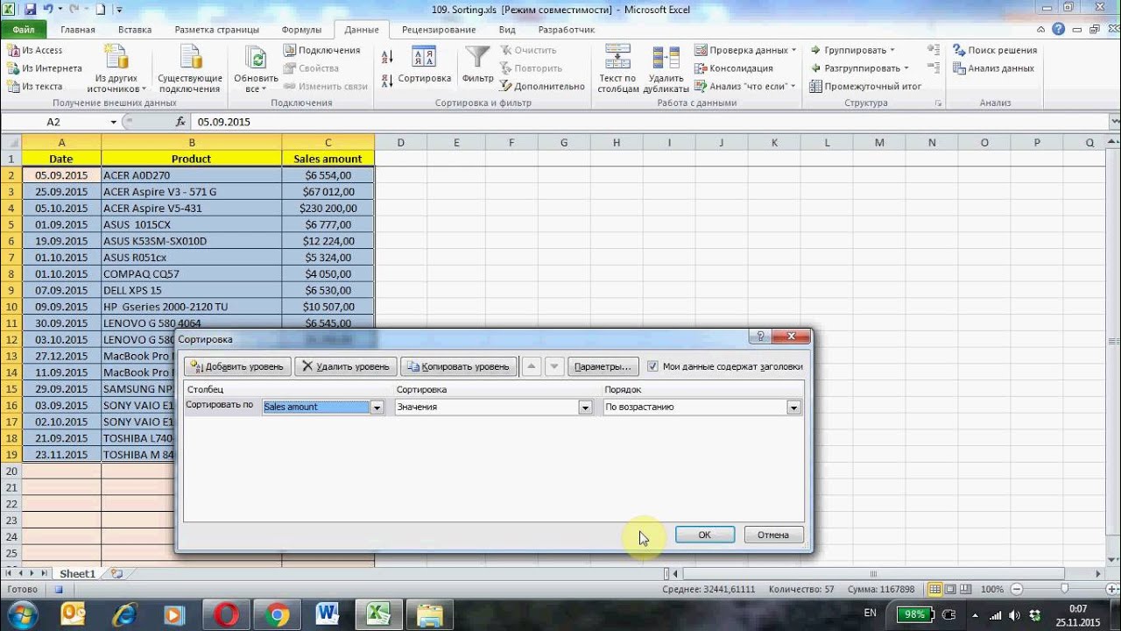Image resolution: width=1121 pixels, height=631 pixels.
Task: Open Из других источников sources menu
Action: (116, 69)
